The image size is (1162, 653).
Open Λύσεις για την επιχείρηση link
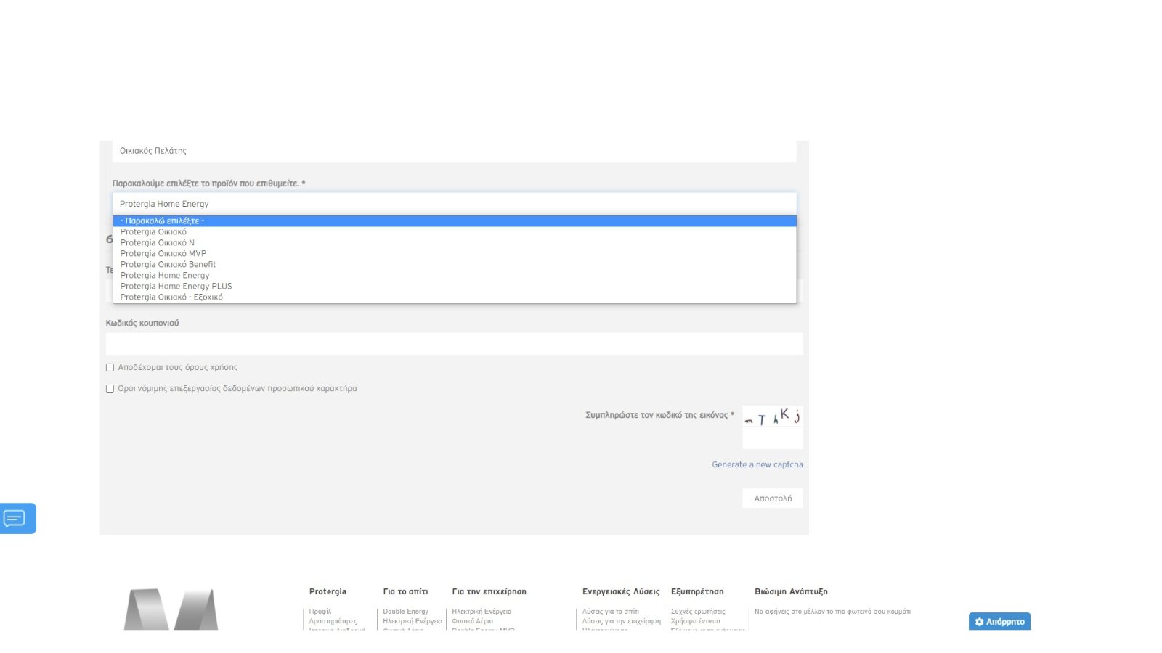point(622,621)
